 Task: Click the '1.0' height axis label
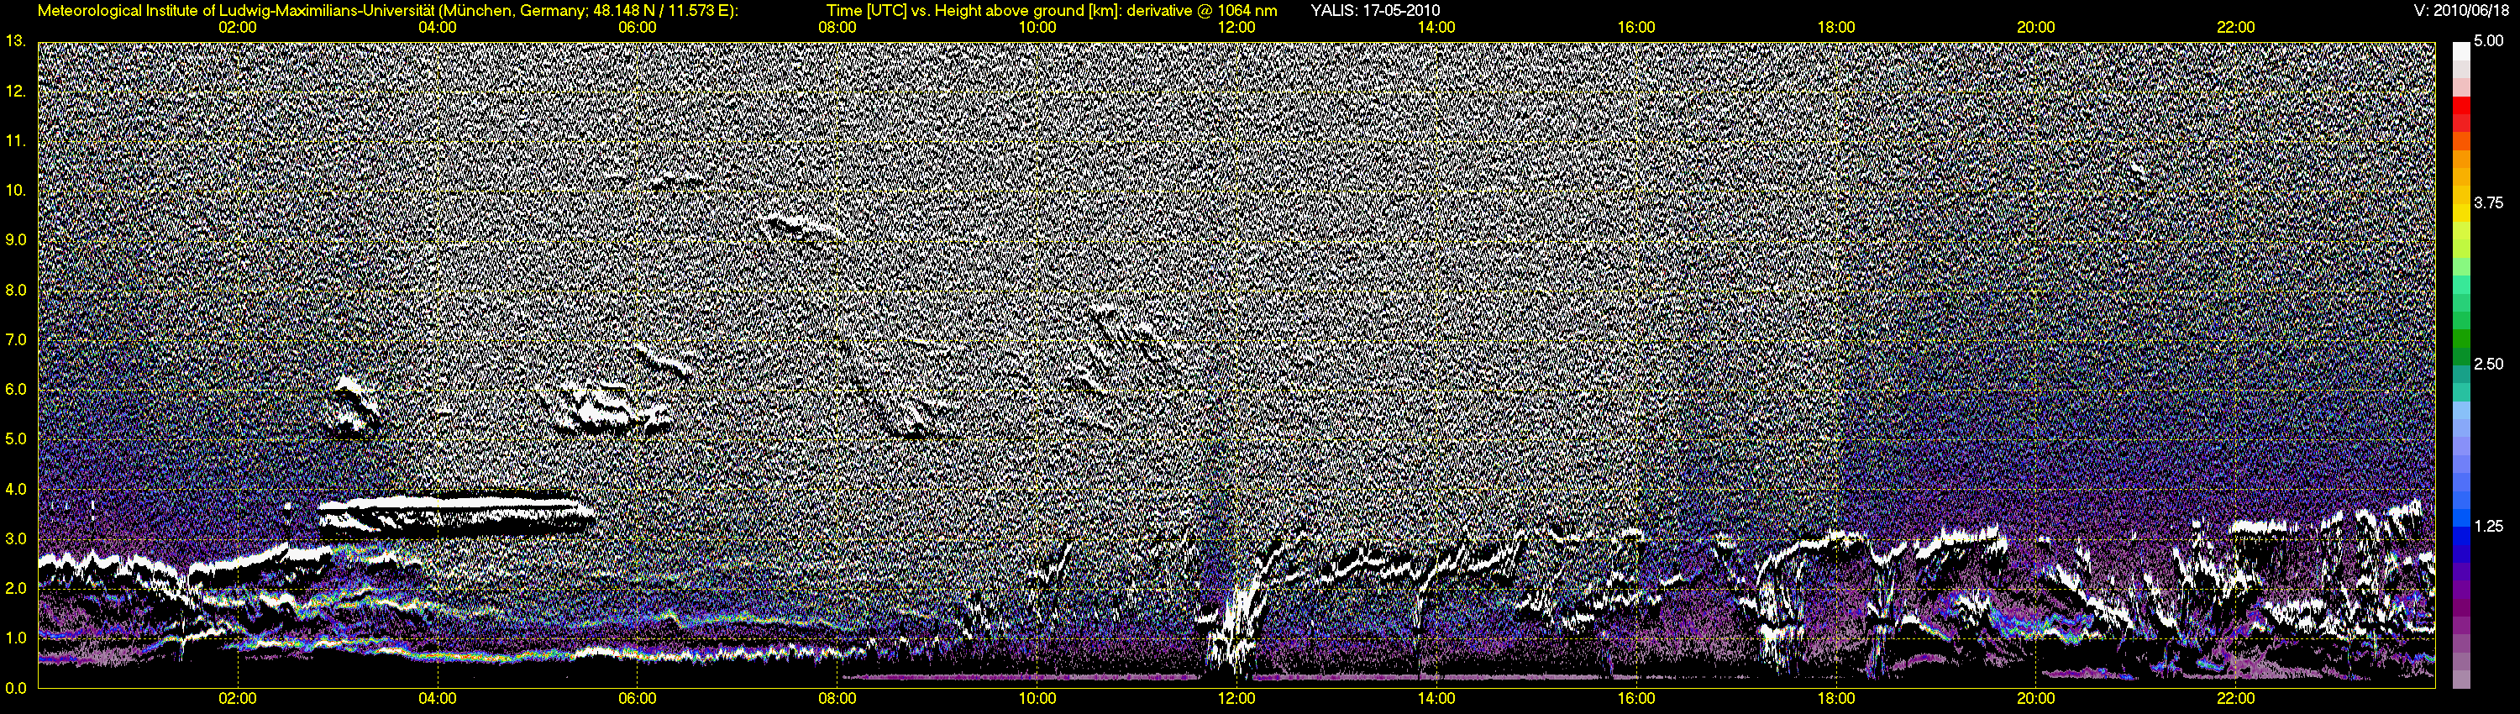16,638
